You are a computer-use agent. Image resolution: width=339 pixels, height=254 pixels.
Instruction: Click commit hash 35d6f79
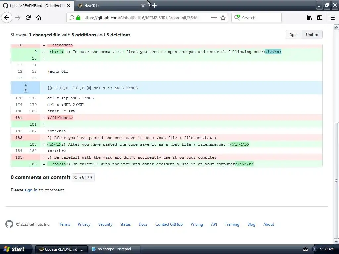(x=83, y=177)
